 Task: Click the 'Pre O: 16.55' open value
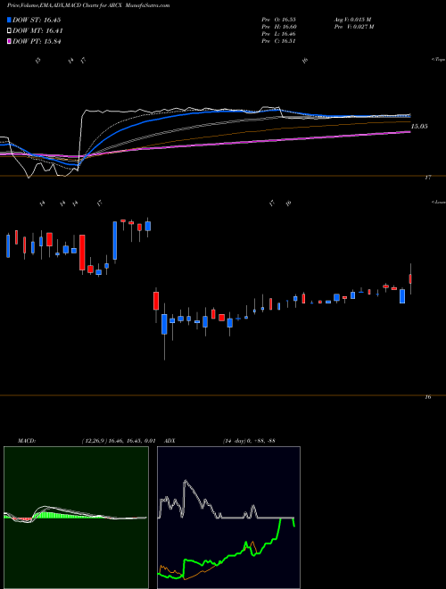279,19
